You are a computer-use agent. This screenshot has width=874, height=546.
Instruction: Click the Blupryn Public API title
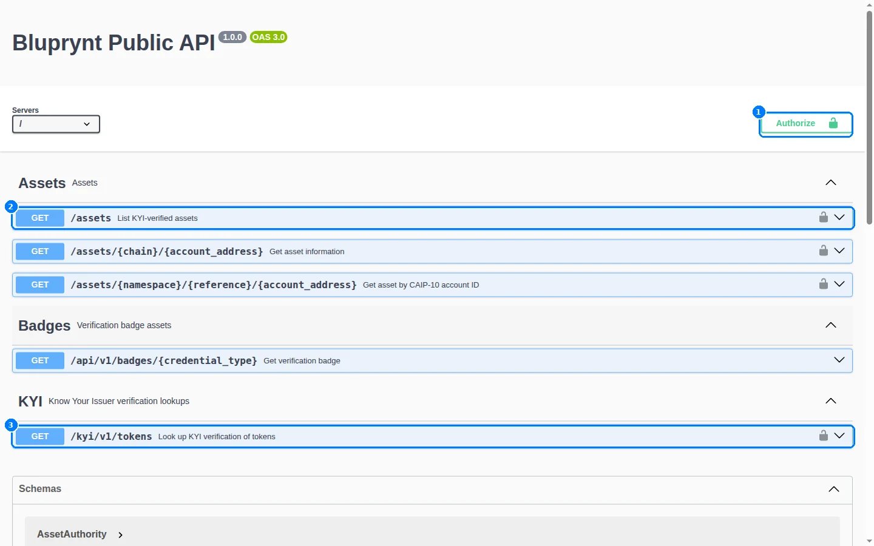tap(113, 43)
